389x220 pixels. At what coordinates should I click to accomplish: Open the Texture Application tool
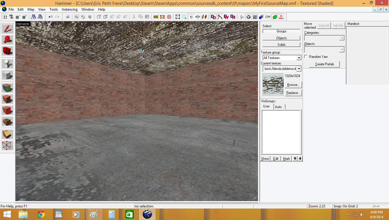point(7,88)
